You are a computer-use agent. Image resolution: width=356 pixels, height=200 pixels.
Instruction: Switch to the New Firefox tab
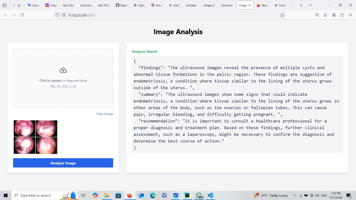coord(262,5)
